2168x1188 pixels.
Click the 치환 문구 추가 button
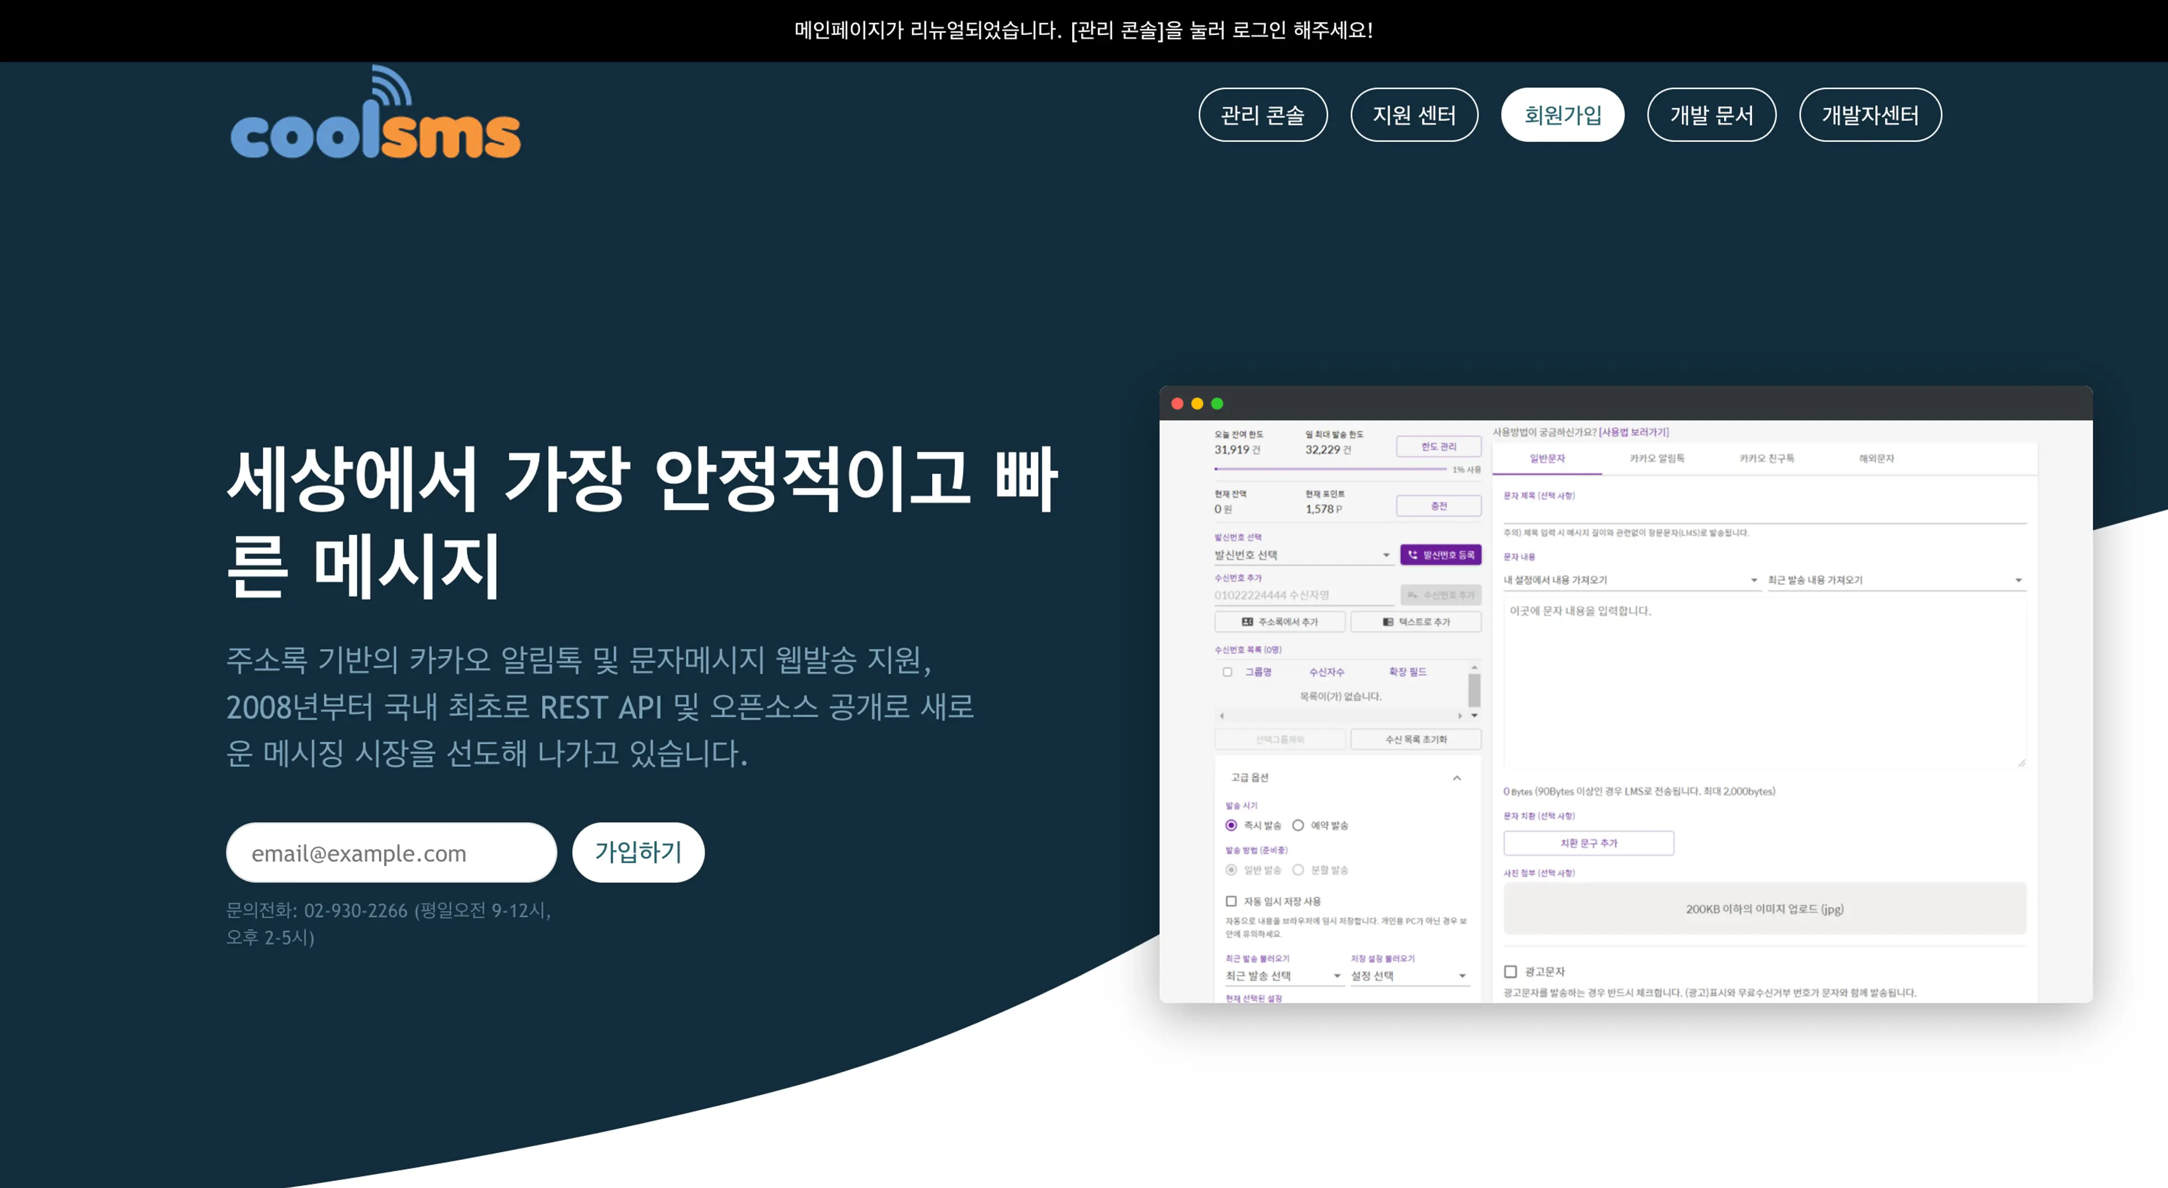click(x=1589, y=843)
